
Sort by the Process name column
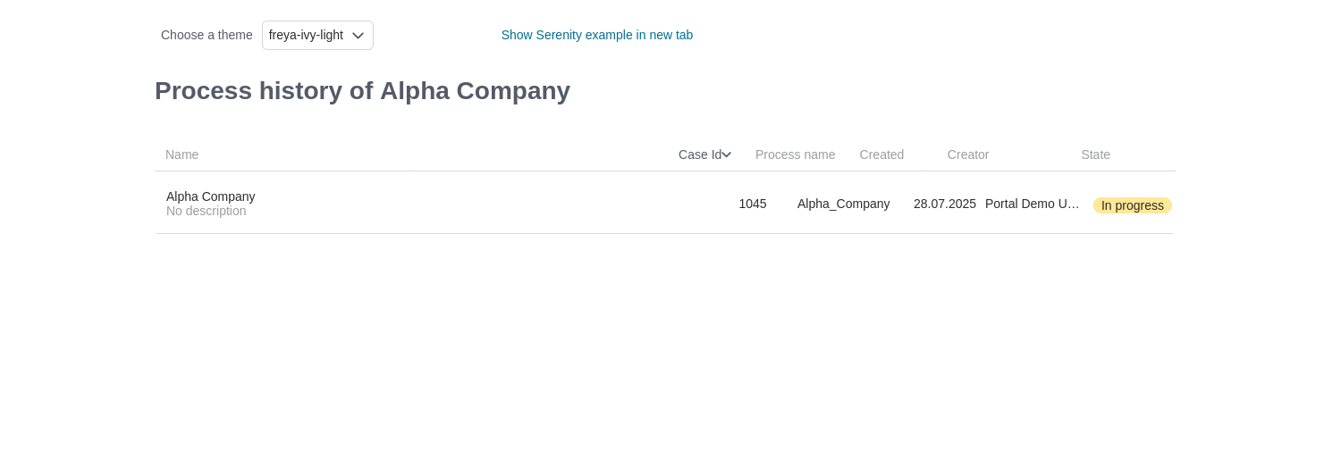pos(795,154)
